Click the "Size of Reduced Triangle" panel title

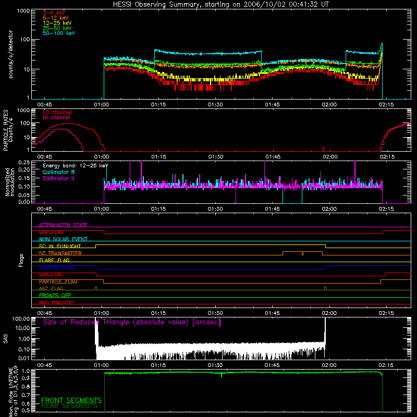click(132, 322)
